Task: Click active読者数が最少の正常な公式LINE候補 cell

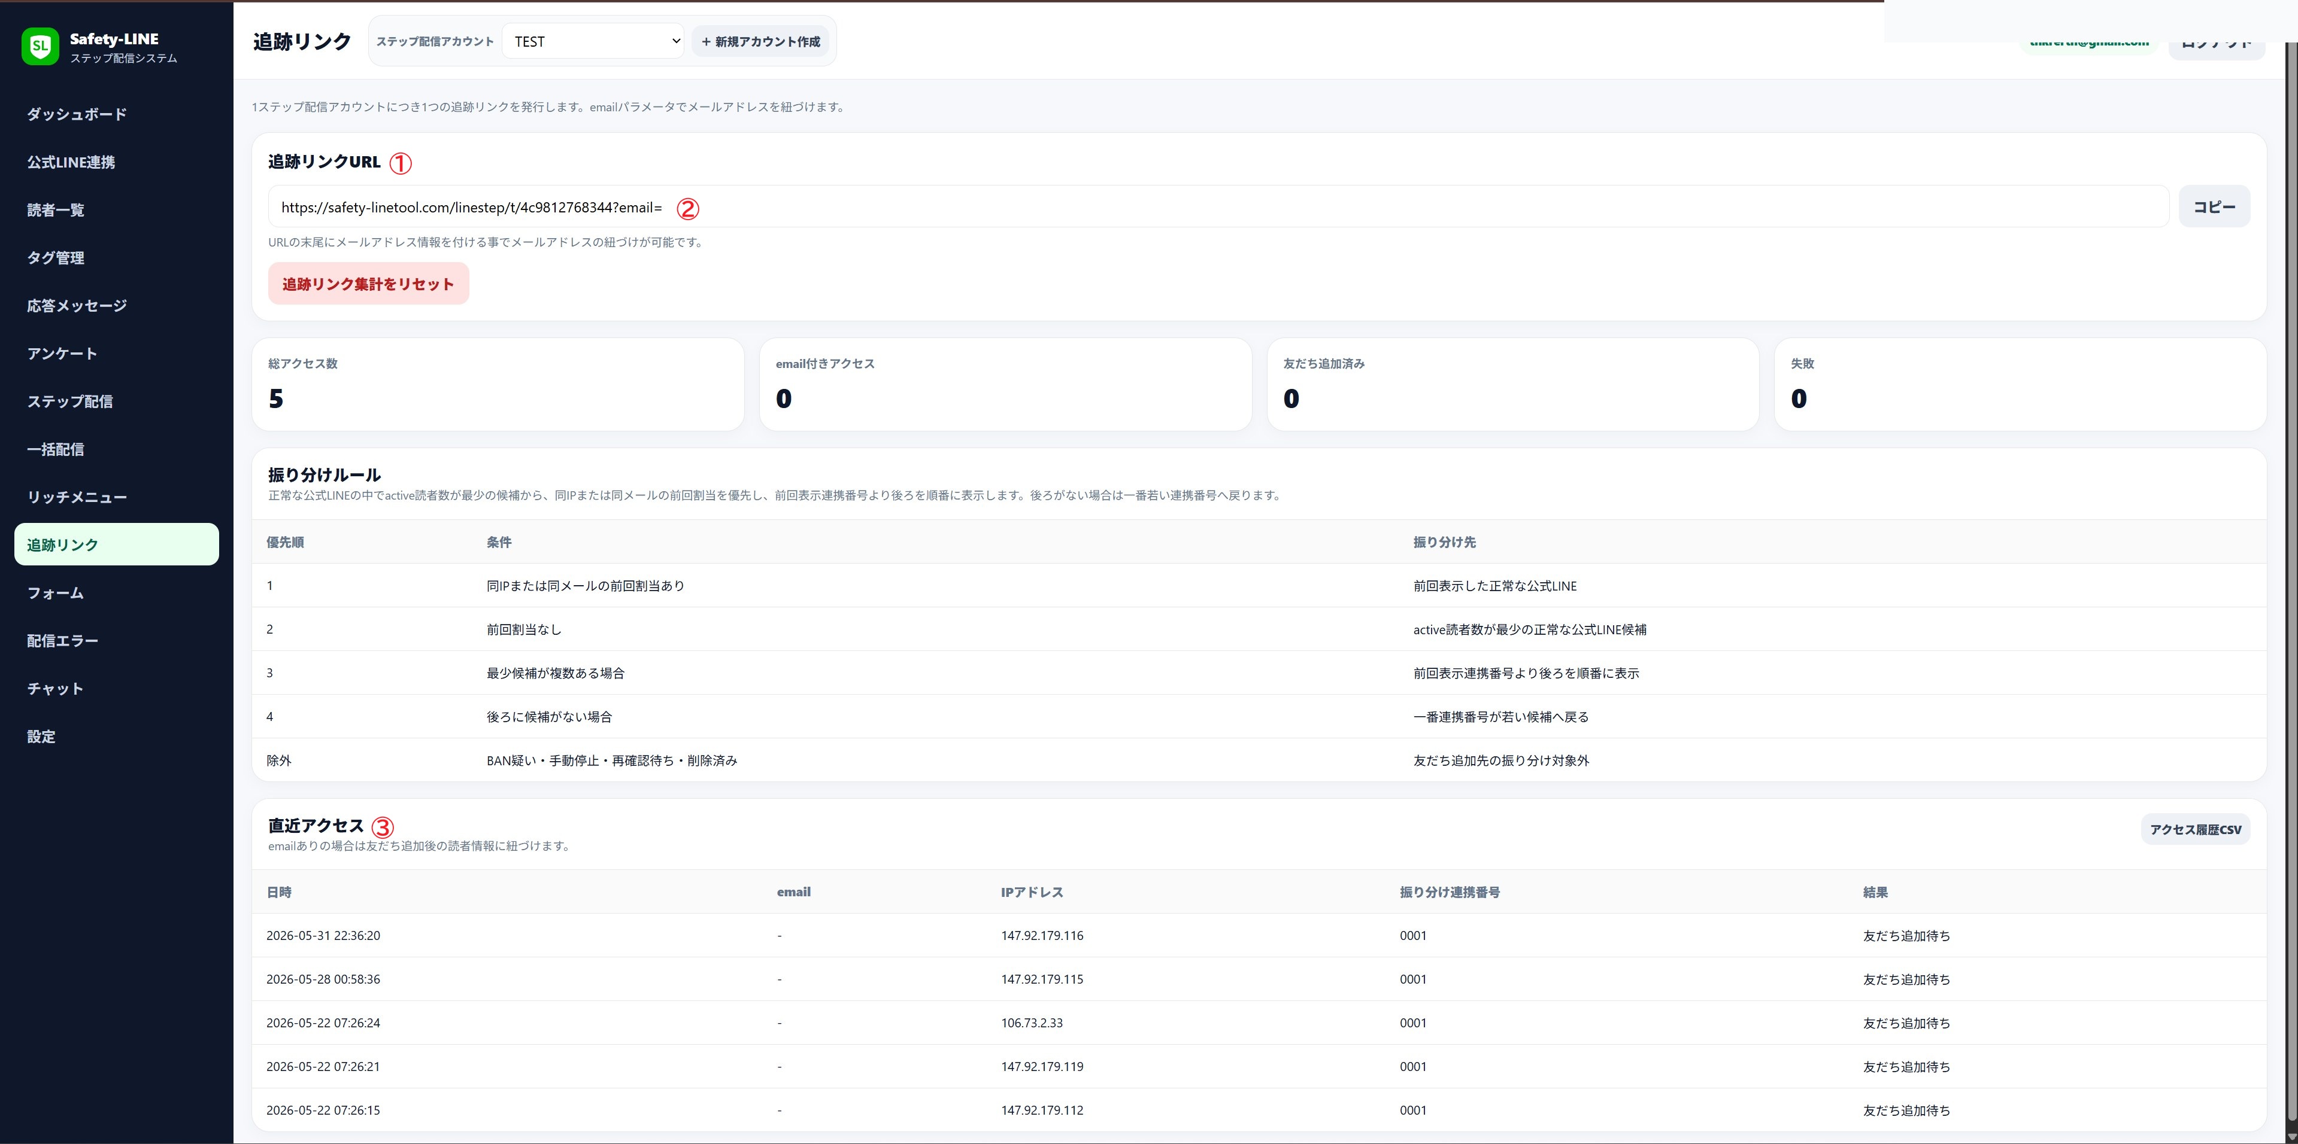Action: click(1530, 629)
